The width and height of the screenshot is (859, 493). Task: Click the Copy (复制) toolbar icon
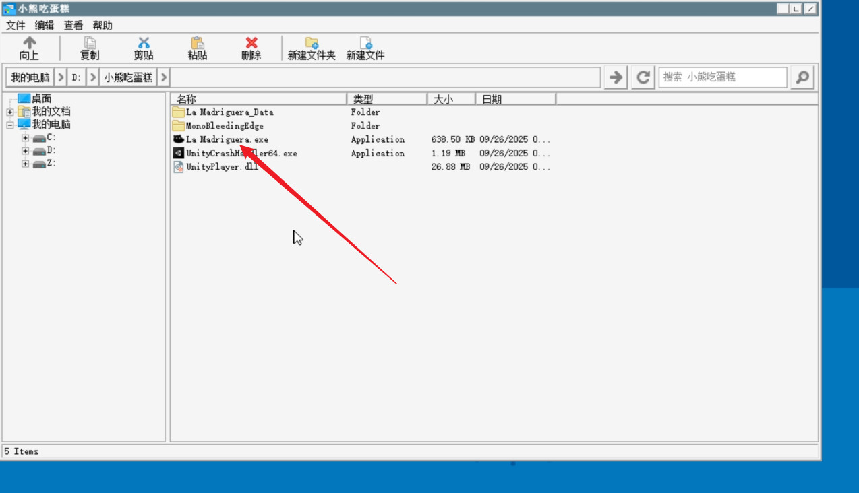click(90, 44)
